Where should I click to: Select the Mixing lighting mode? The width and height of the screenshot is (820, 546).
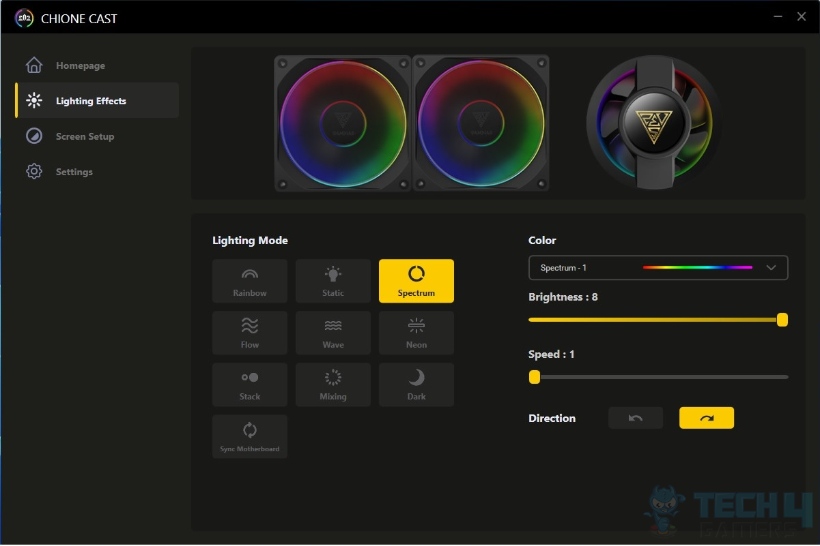tap(333, 384)
